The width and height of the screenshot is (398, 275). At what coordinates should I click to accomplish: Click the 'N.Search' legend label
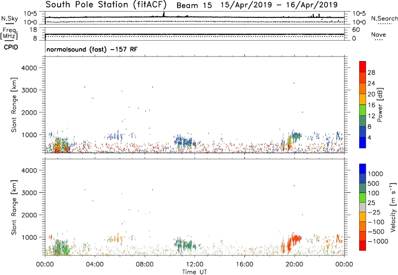[x=385, y=18]
